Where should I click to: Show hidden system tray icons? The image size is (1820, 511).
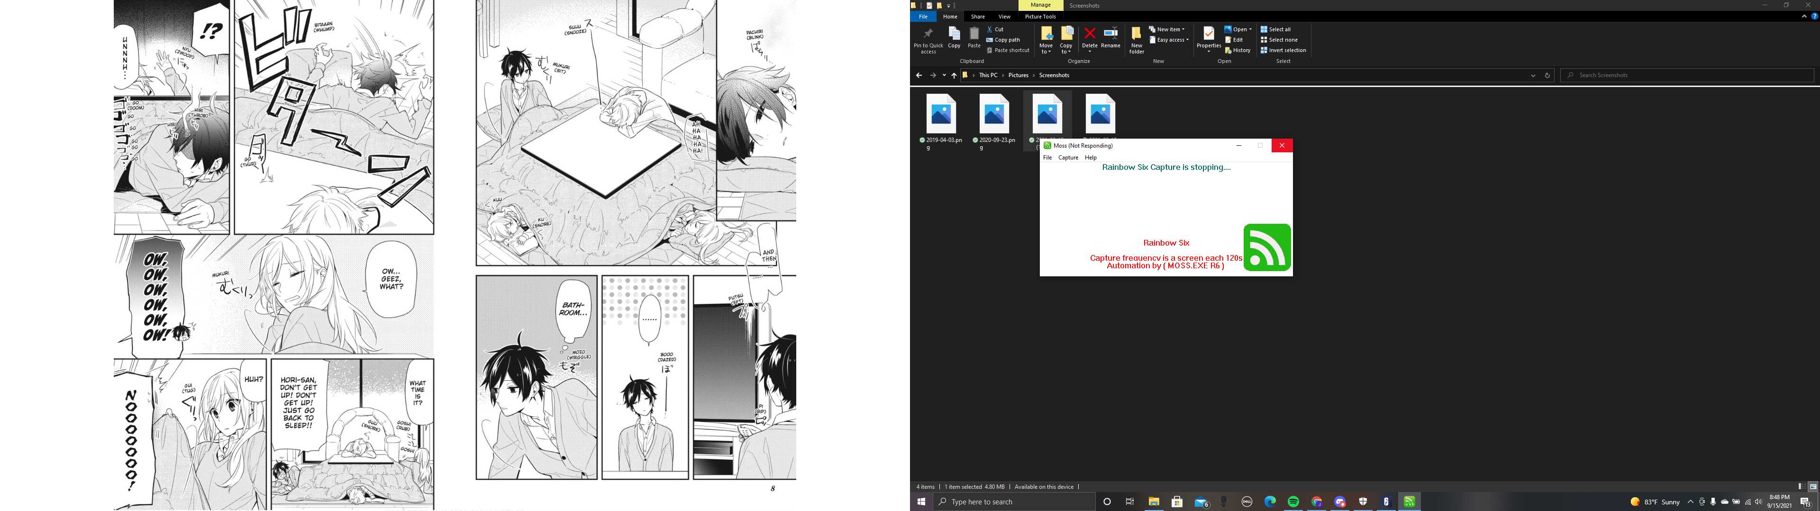pyautogui.click(x=1690, y=502)
